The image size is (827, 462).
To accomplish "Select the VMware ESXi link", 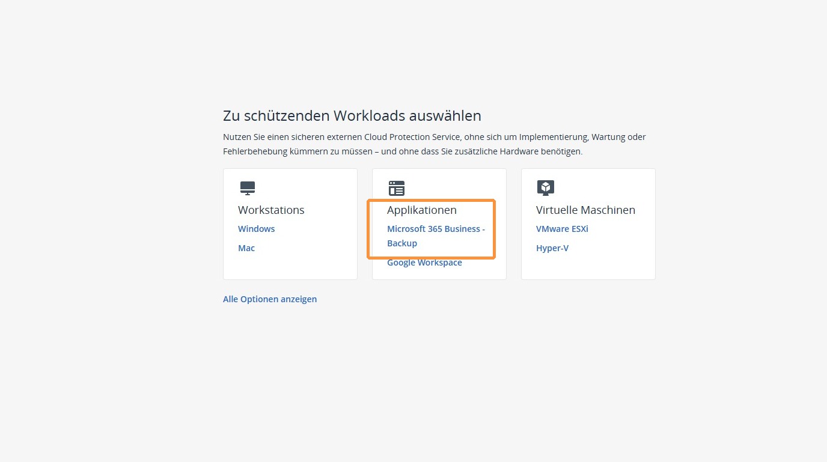I will coord(562,229).
